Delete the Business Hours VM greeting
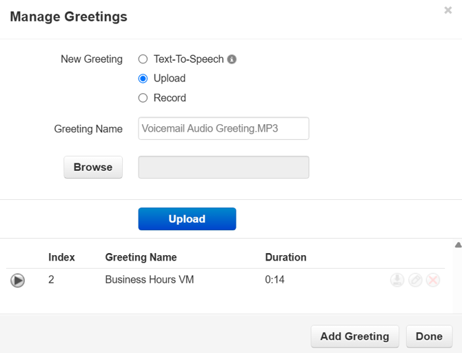The height and width of the screenshot is (353, 462). 433,280
